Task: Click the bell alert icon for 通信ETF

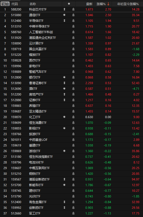Action: [73, 15]
